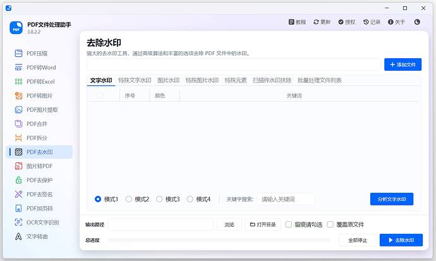Toggle the dark theme icon

(x=417, y=22)
